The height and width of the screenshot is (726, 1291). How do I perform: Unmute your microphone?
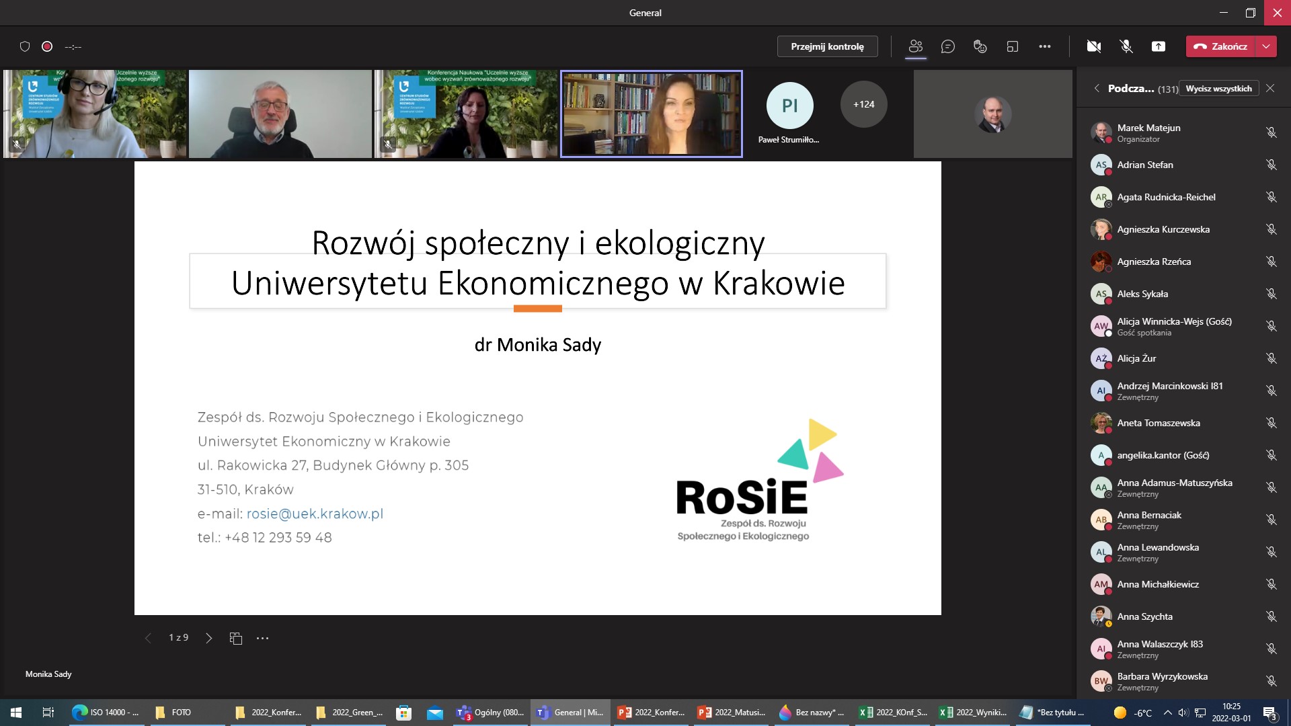pyautogui.click(x=1125, y=46)
